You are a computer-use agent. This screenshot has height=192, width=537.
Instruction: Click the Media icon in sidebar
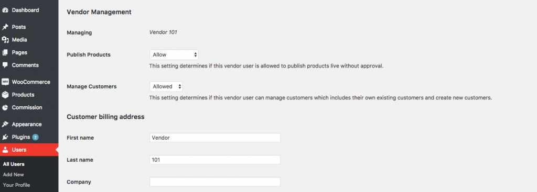tap(5, 40)
